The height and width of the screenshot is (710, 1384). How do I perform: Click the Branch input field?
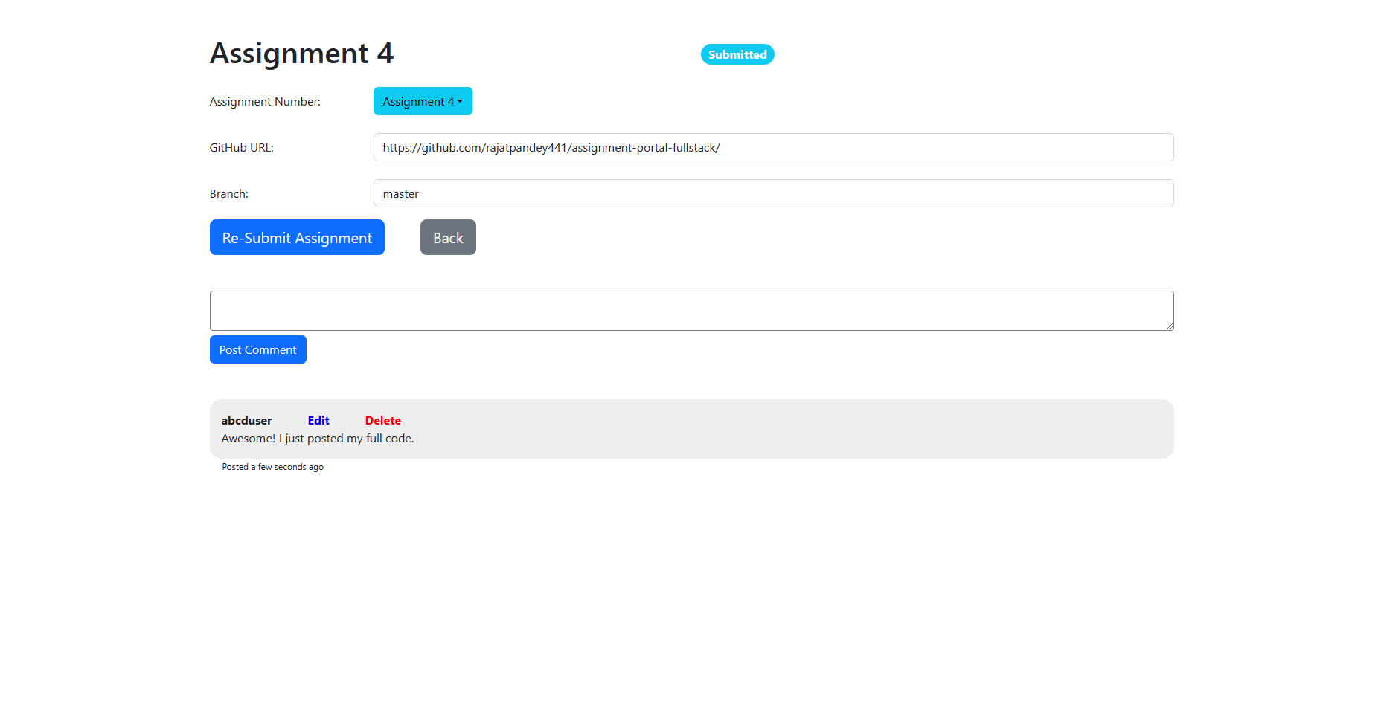(x=773, y=193)
